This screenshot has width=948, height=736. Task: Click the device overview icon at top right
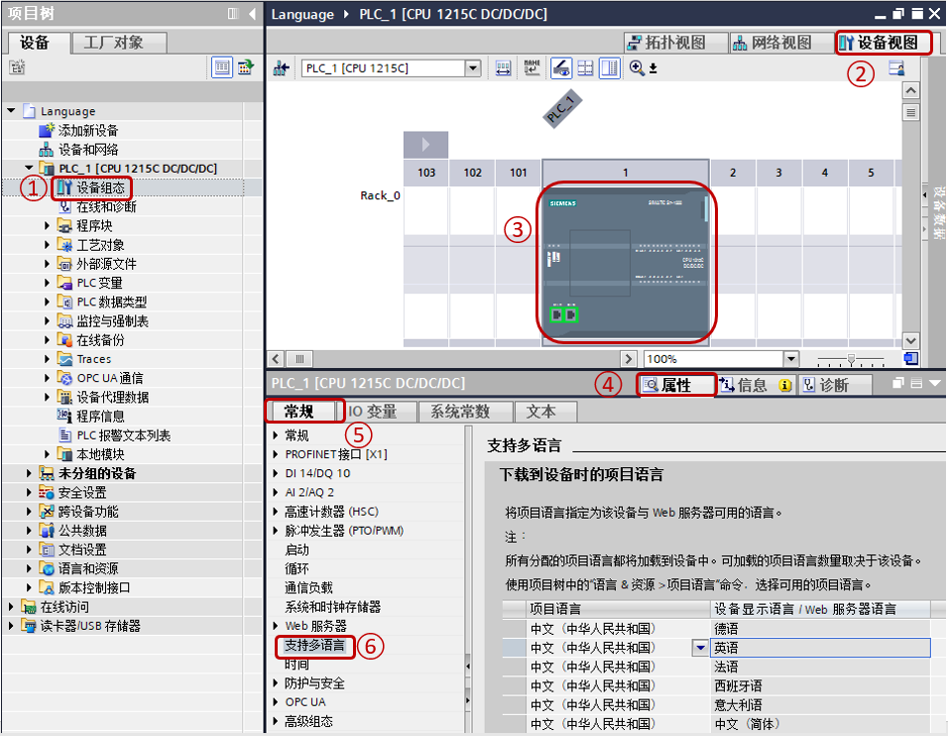[896, 68]
